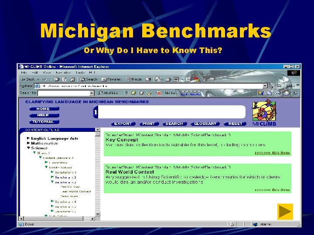Click outline scrollbar down arrow
Screen dimensions: 314x235
point(98,214)
